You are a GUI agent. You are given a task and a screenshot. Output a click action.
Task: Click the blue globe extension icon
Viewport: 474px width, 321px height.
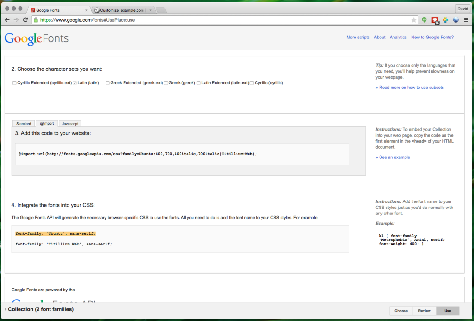pyautogui.click(x=456, y=20)
